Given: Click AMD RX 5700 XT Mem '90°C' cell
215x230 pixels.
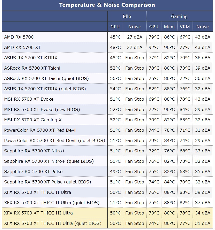Looking at the screenshot, I should (170, 47).
